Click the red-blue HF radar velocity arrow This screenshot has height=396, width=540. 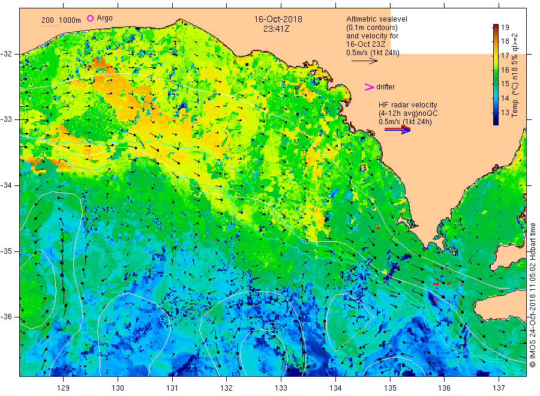397,130
